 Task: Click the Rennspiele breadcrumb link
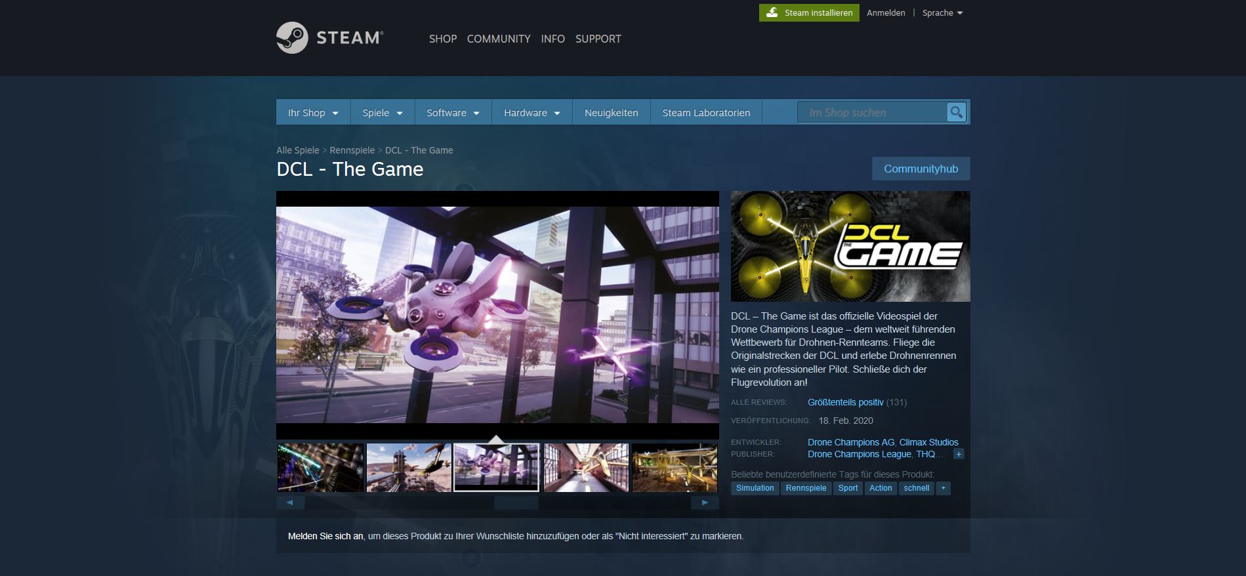coord(352,150)
